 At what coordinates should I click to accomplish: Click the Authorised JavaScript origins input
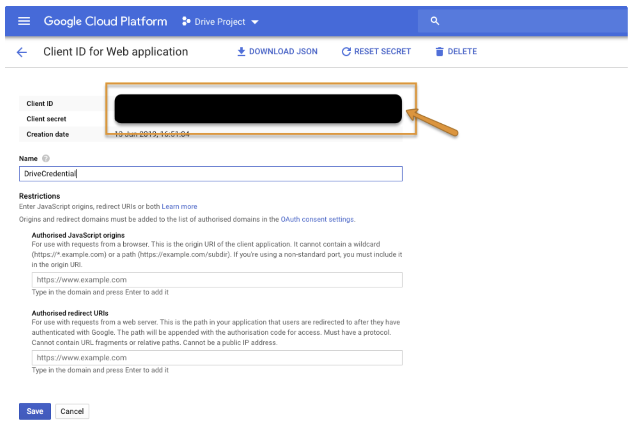coord(217,280)
